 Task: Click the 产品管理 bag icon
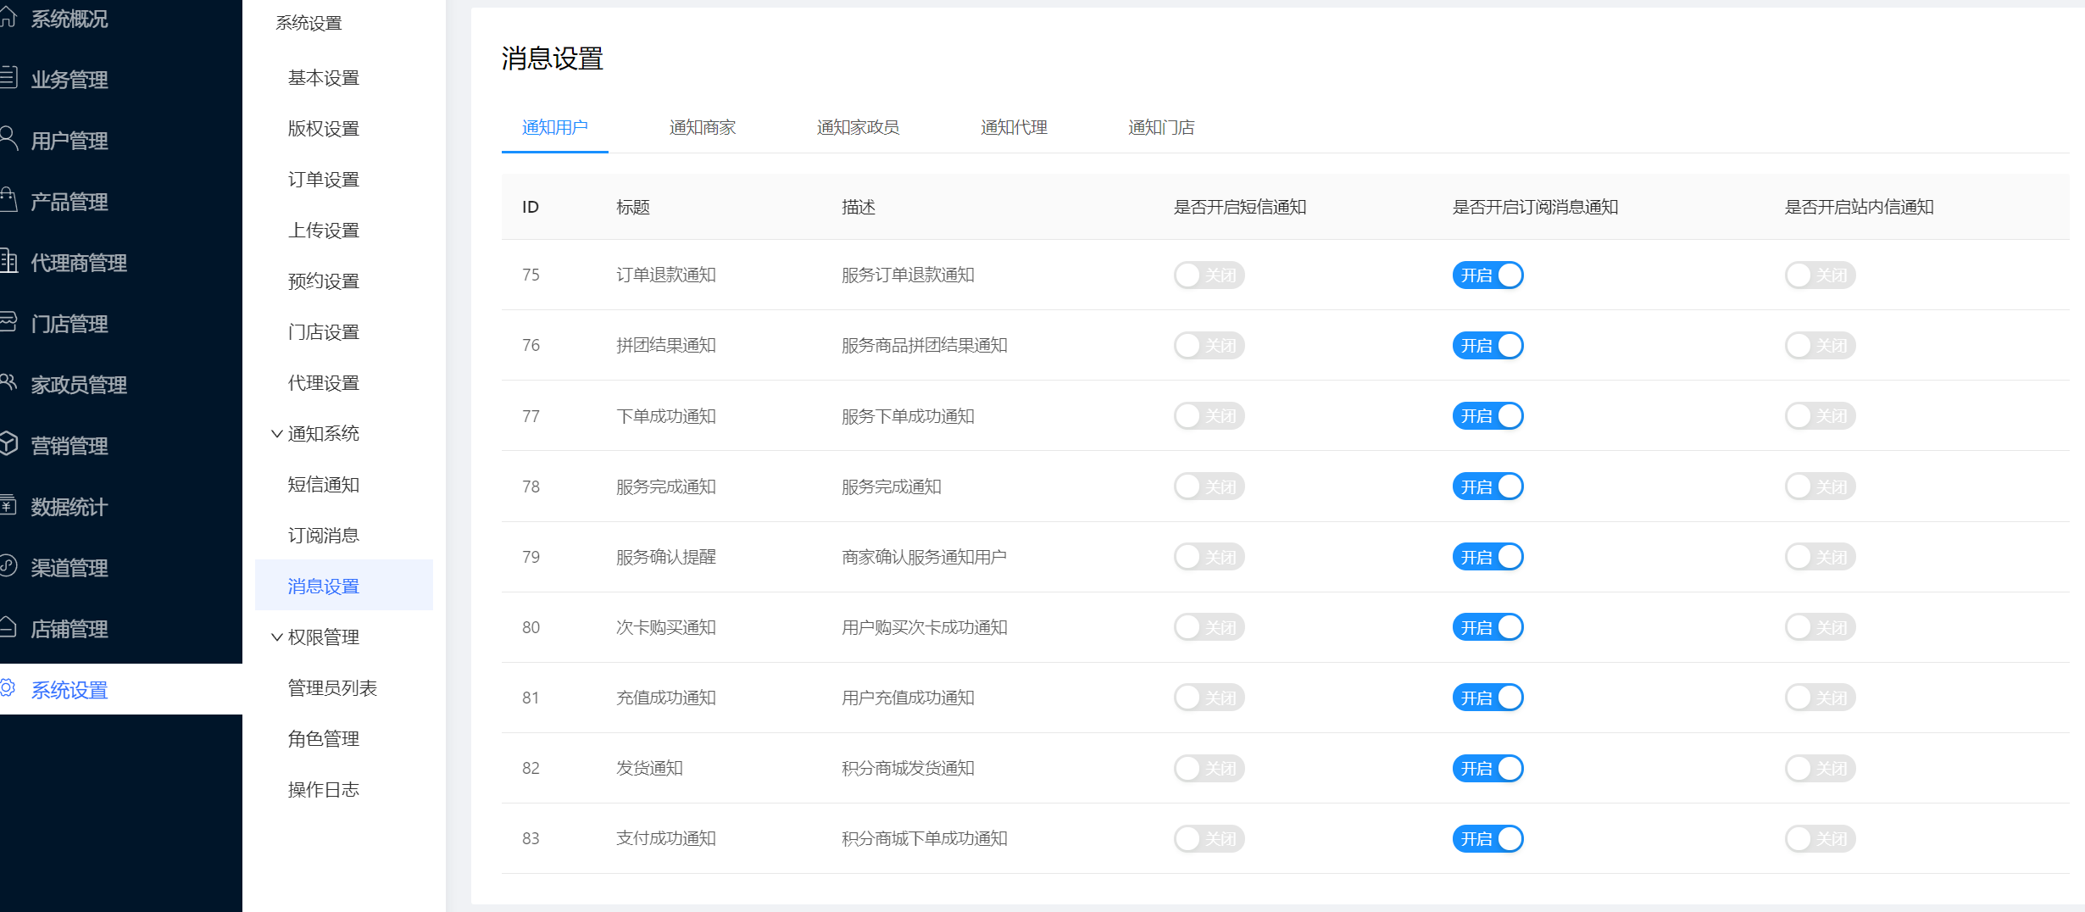point(8,200)
